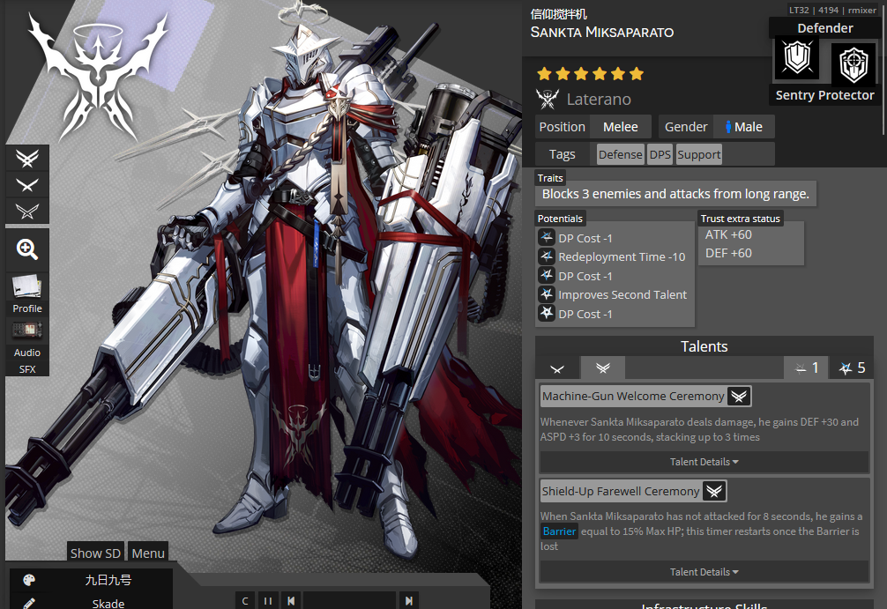Click the pencil designer icon next to Skade
The image size is (887, 609).
pyautogui.click(x=29, y=603)
